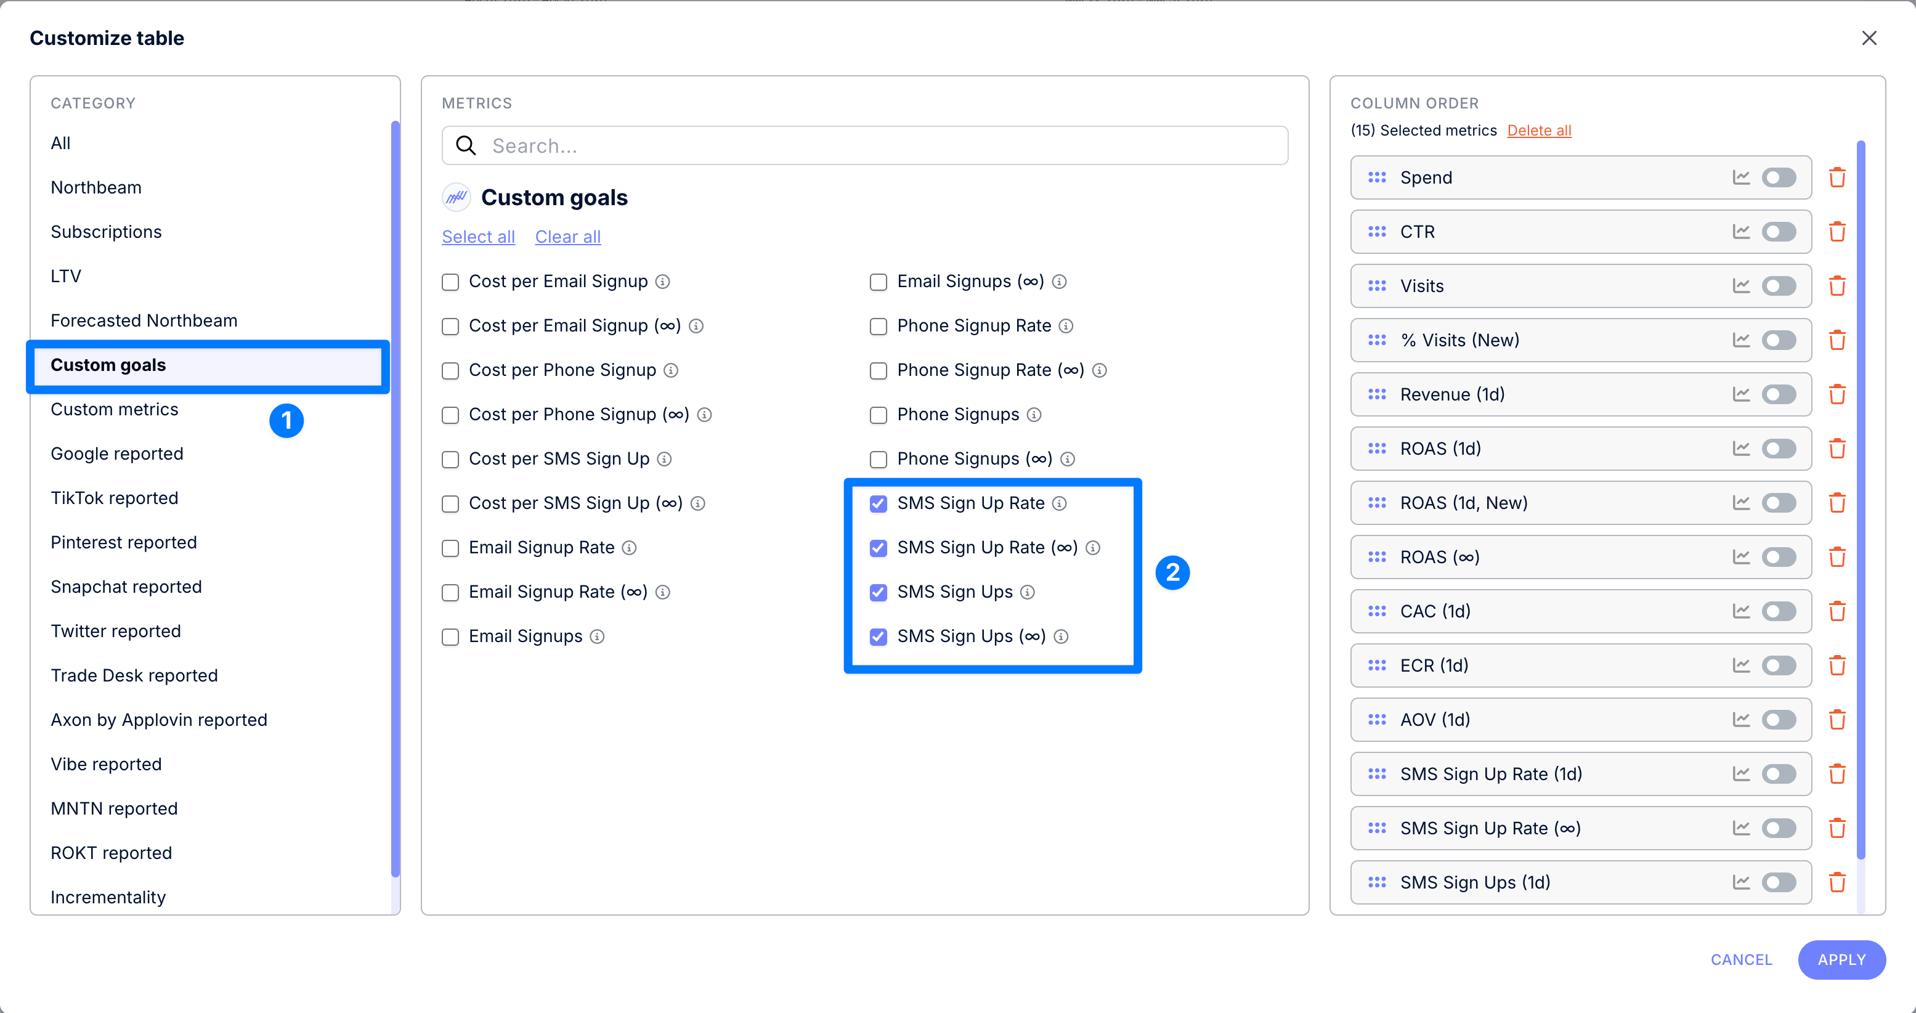Click the CANCEL button
Screen dimensions: 1916x1013
coord(1741,960)
